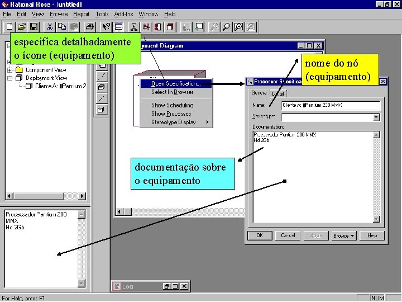Open the Add-Ins menu

[x=123, y=14]
